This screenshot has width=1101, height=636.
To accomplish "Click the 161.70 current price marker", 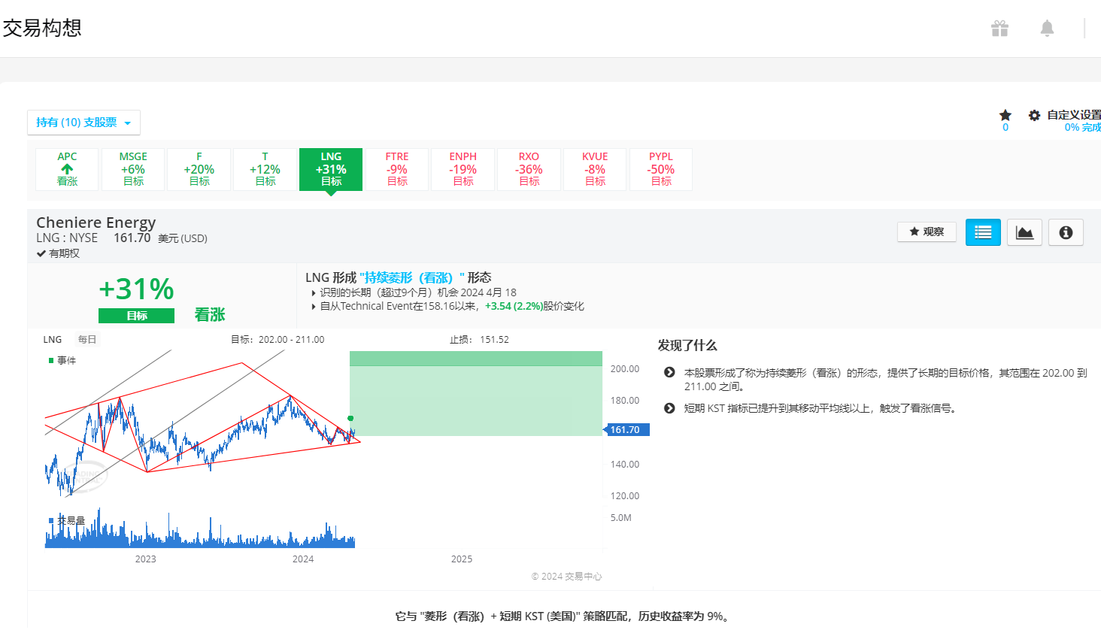I will coord(626,430).
